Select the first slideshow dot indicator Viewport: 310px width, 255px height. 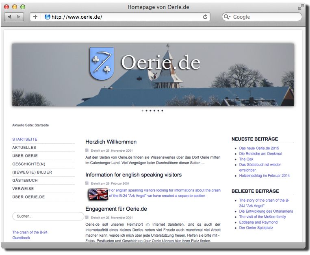tap(143, 111)
